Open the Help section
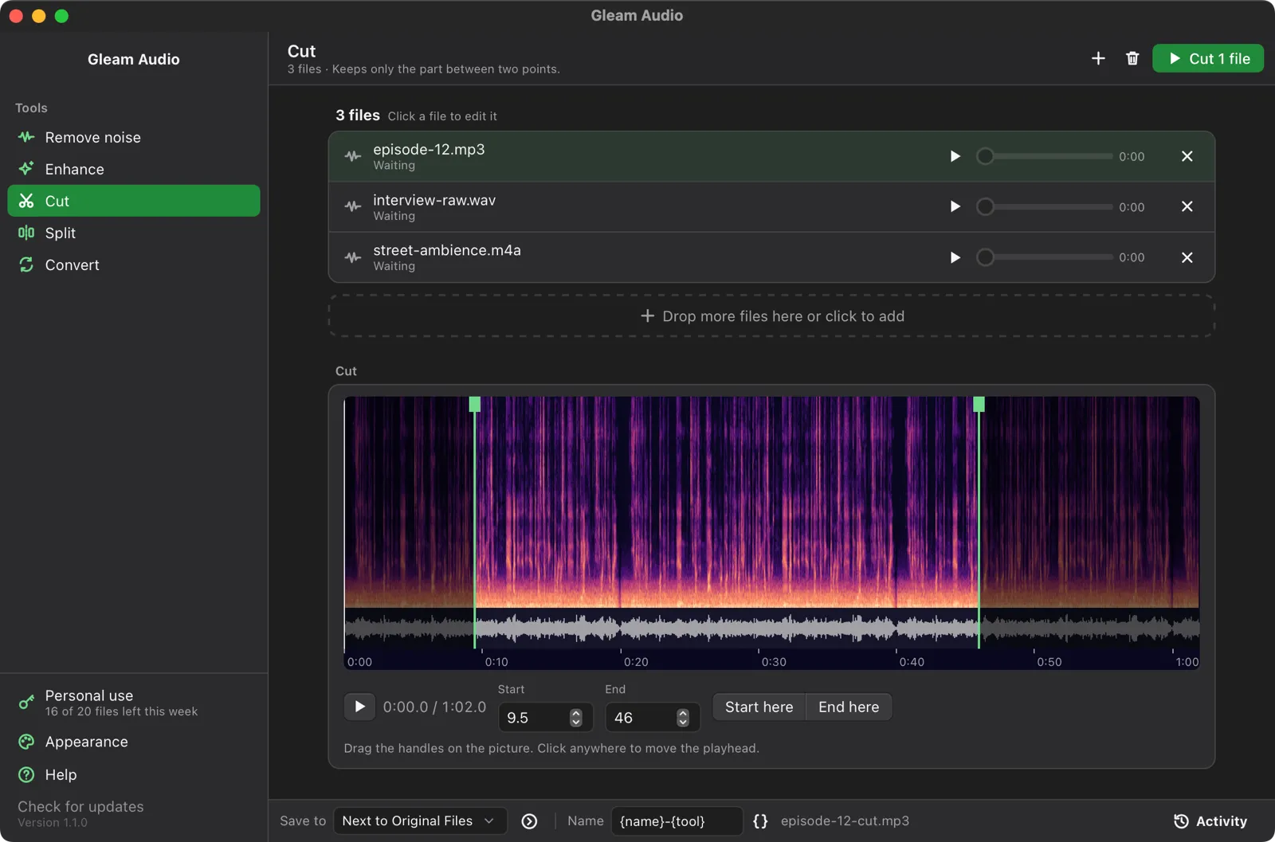The image size is (1275, 842). (x=133, y=774)
